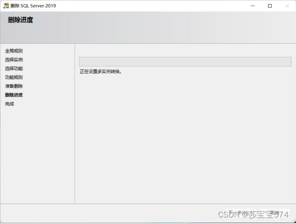Screen dimensions: 296x223
Task: Click the 取消 button at the bottom
Action: 275,213
